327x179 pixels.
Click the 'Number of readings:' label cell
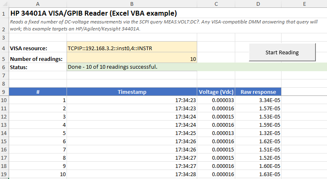[x=38, y=58]
